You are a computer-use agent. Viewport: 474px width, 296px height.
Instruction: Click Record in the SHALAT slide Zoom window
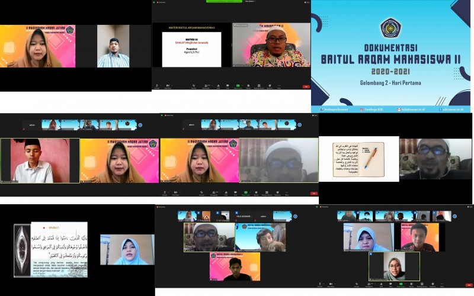[249, 86]
